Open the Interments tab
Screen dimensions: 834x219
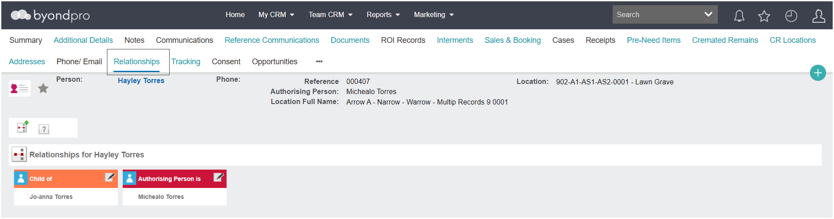[455, 40]
